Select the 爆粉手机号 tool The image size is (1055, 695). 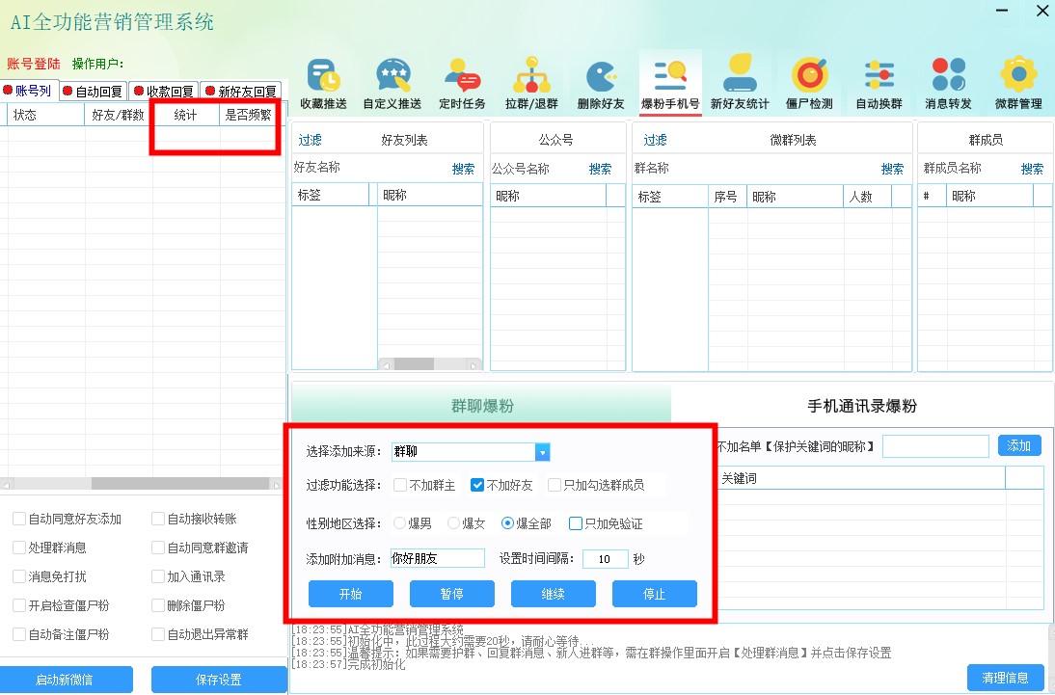tap(670, 84)
